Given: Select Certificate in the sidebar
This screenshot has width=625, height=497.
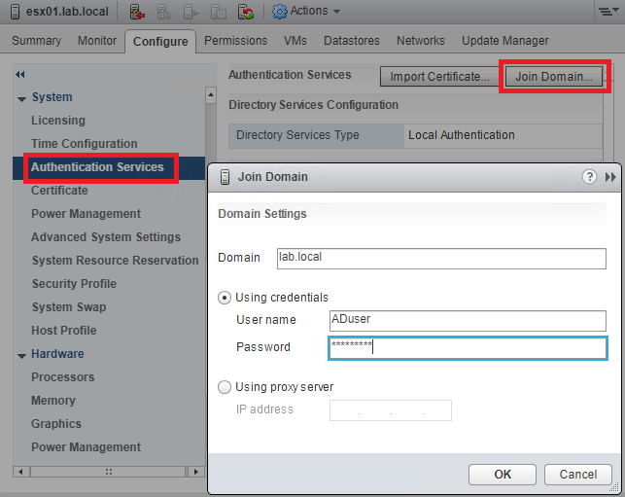Looking at the screenshot, I should tap(59, 191).
